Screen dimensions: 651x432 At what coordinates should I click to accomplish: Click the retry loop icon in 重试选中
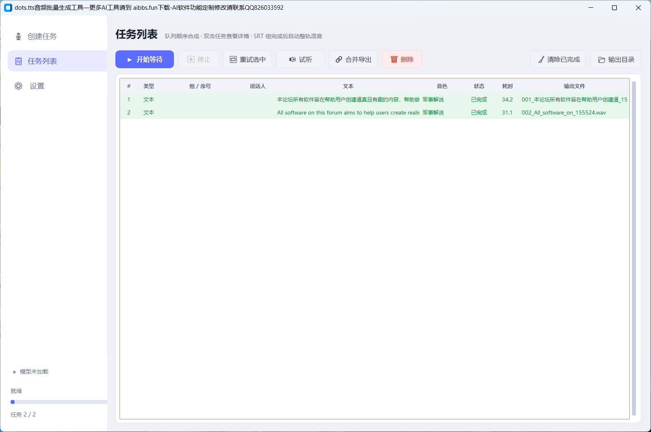point(233,60)
